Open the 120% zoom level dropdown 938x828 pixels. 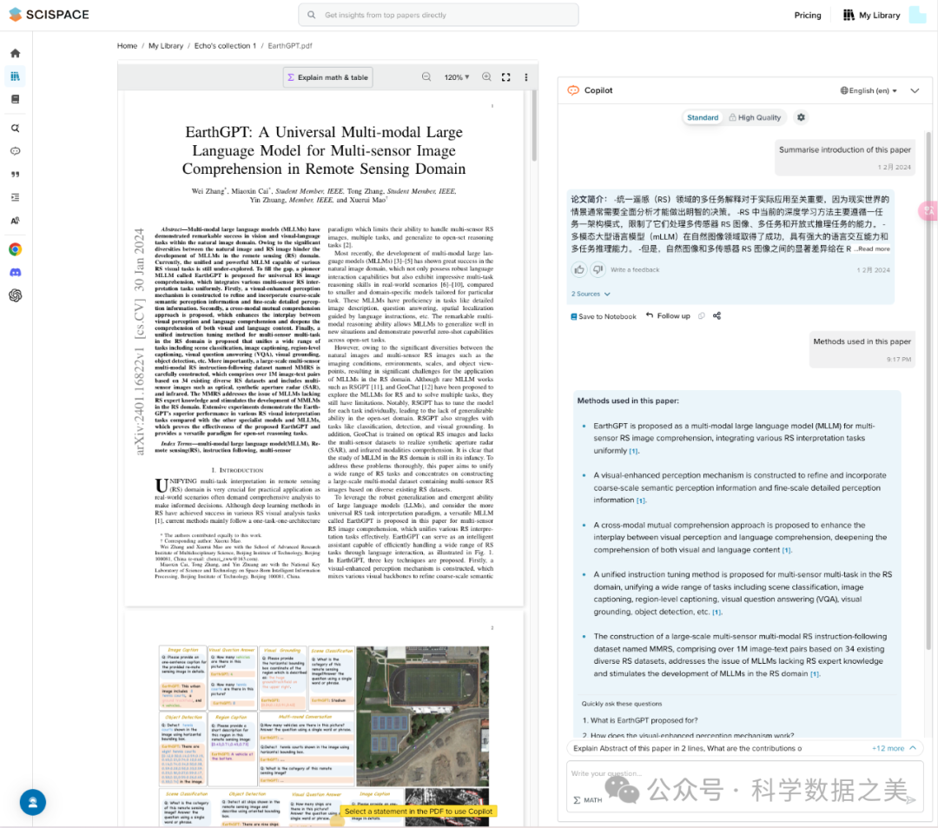(x=457, y=77)
